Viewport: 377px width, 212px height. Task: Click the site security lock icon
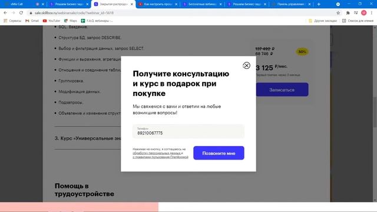[x=31, y=13]
